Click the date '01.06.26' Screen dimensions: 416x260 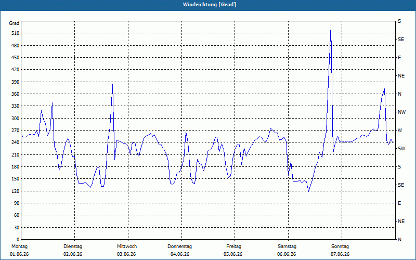(x=19, y=254)
